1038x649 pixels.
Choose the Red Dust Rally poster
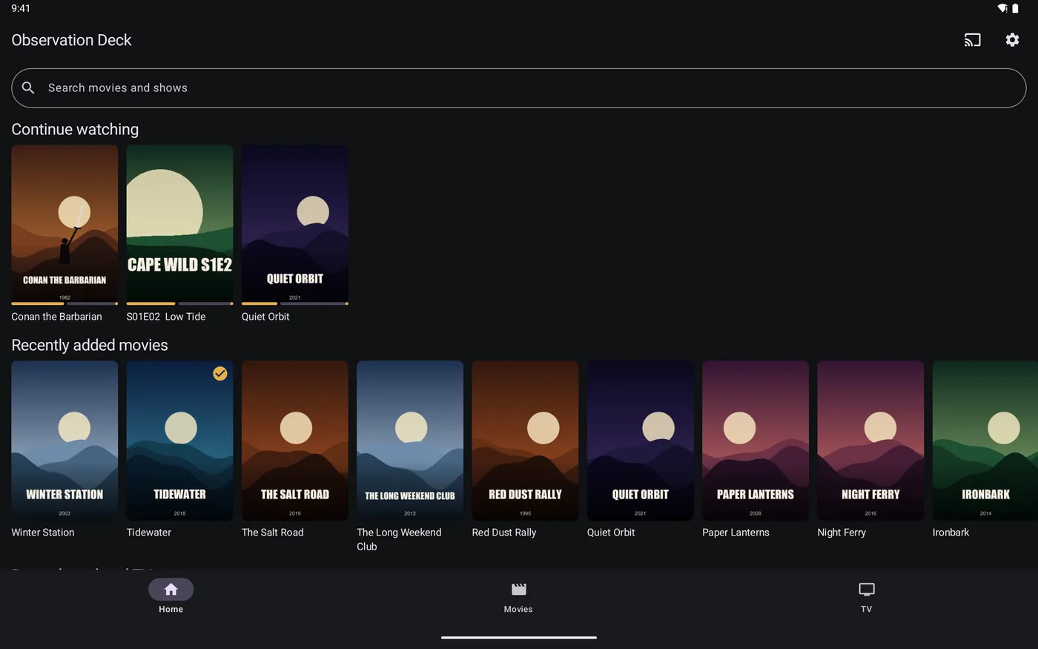(525, 440)
